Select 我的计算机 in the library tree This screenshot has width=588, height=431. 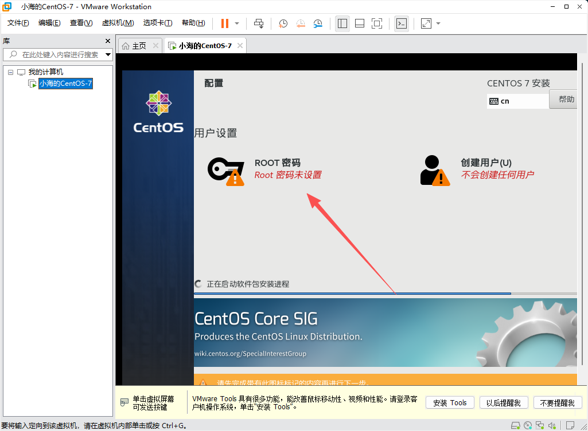(x=46, y=72)
